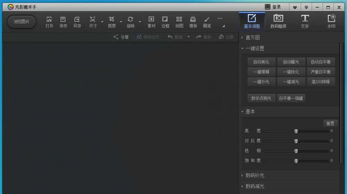Image resolution: width=347 pixels, height=194 pixels.
Task: Select the 尺寸 (Size) tool icon
Action: point(93,19)
